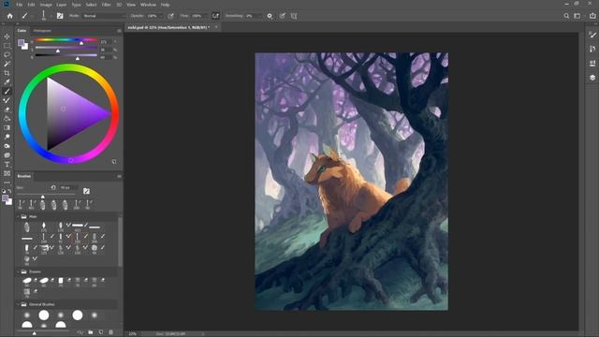Open the Image menu

(x=46, y=5)
